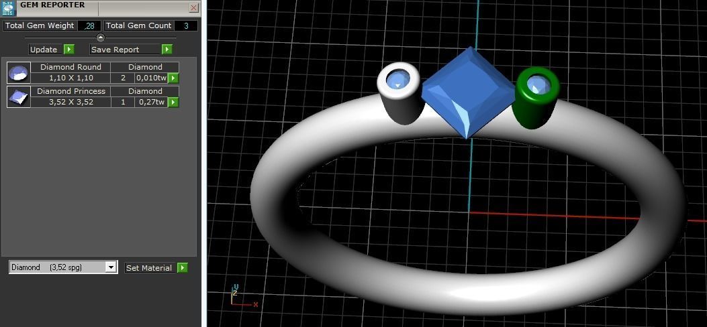The width and height of the screenshot is (707, 327).
Task: Click the "Diamond Round" label
Action: [x=70, y=67]
